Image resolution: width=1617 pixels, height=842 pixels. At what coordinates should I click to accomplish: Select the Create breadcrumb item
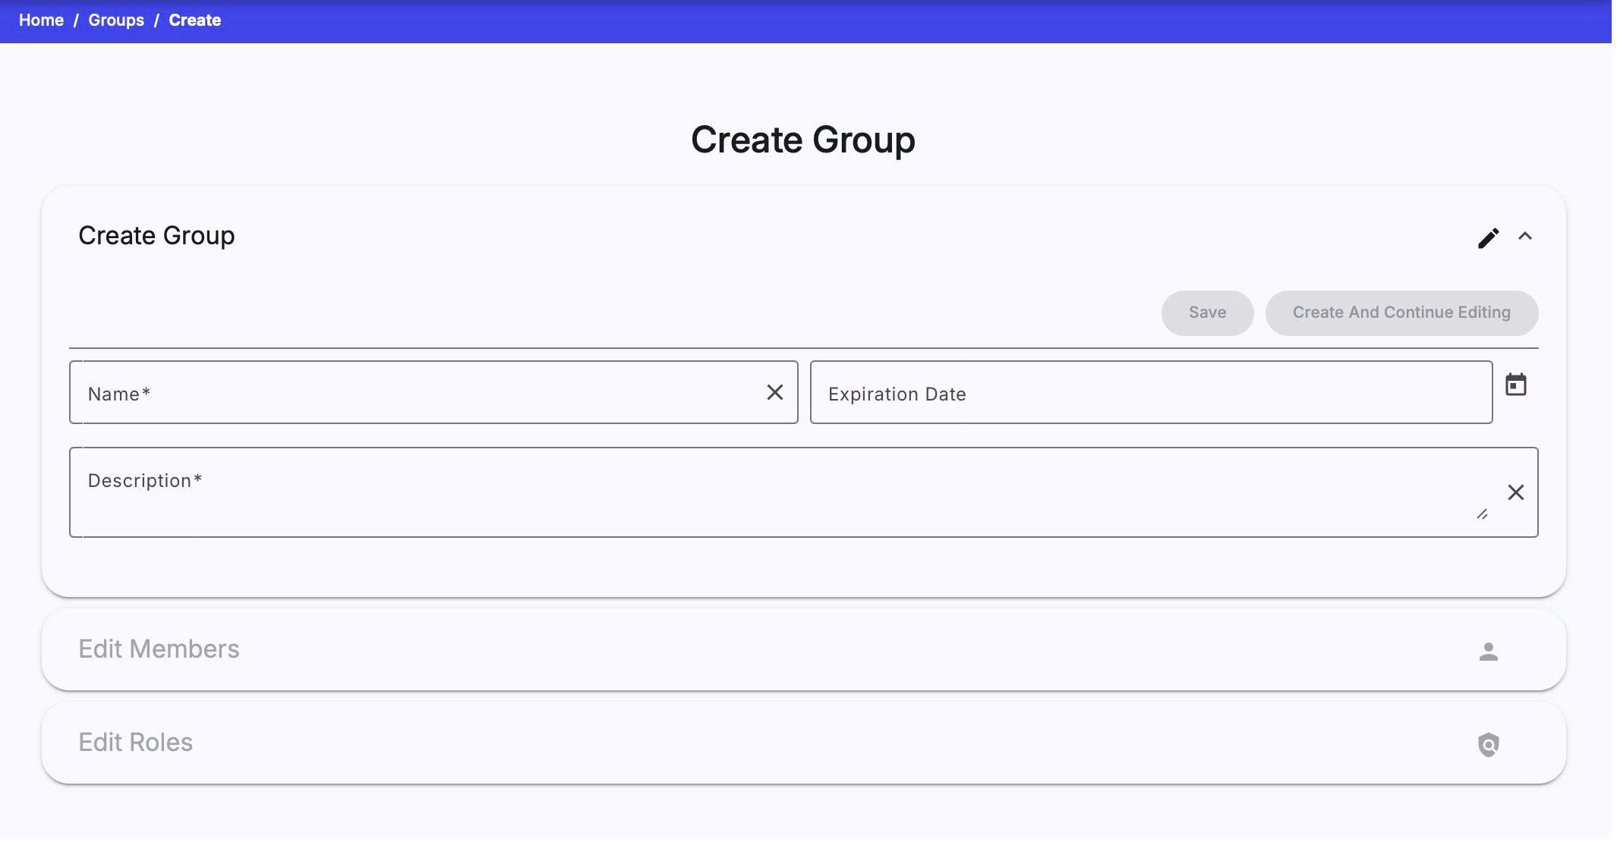point(194,20)
